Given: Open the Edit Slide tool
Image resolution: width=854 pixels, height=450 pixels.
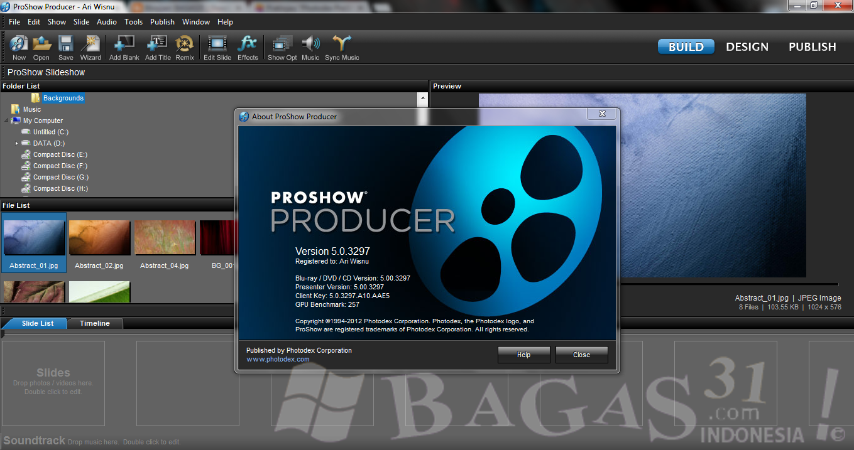Looking at the screenshot, I should [217, 48].
